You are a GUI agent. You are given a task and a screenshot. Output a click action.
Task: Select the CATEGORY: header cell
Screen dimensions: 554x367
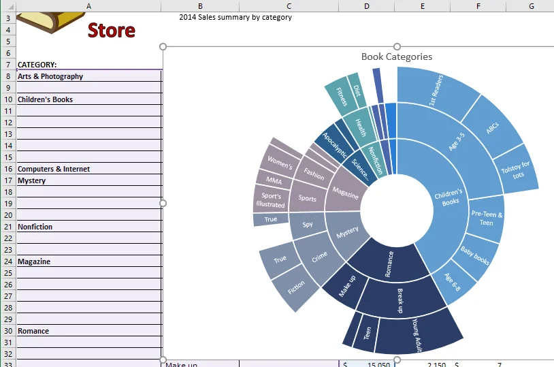(89, 65)
